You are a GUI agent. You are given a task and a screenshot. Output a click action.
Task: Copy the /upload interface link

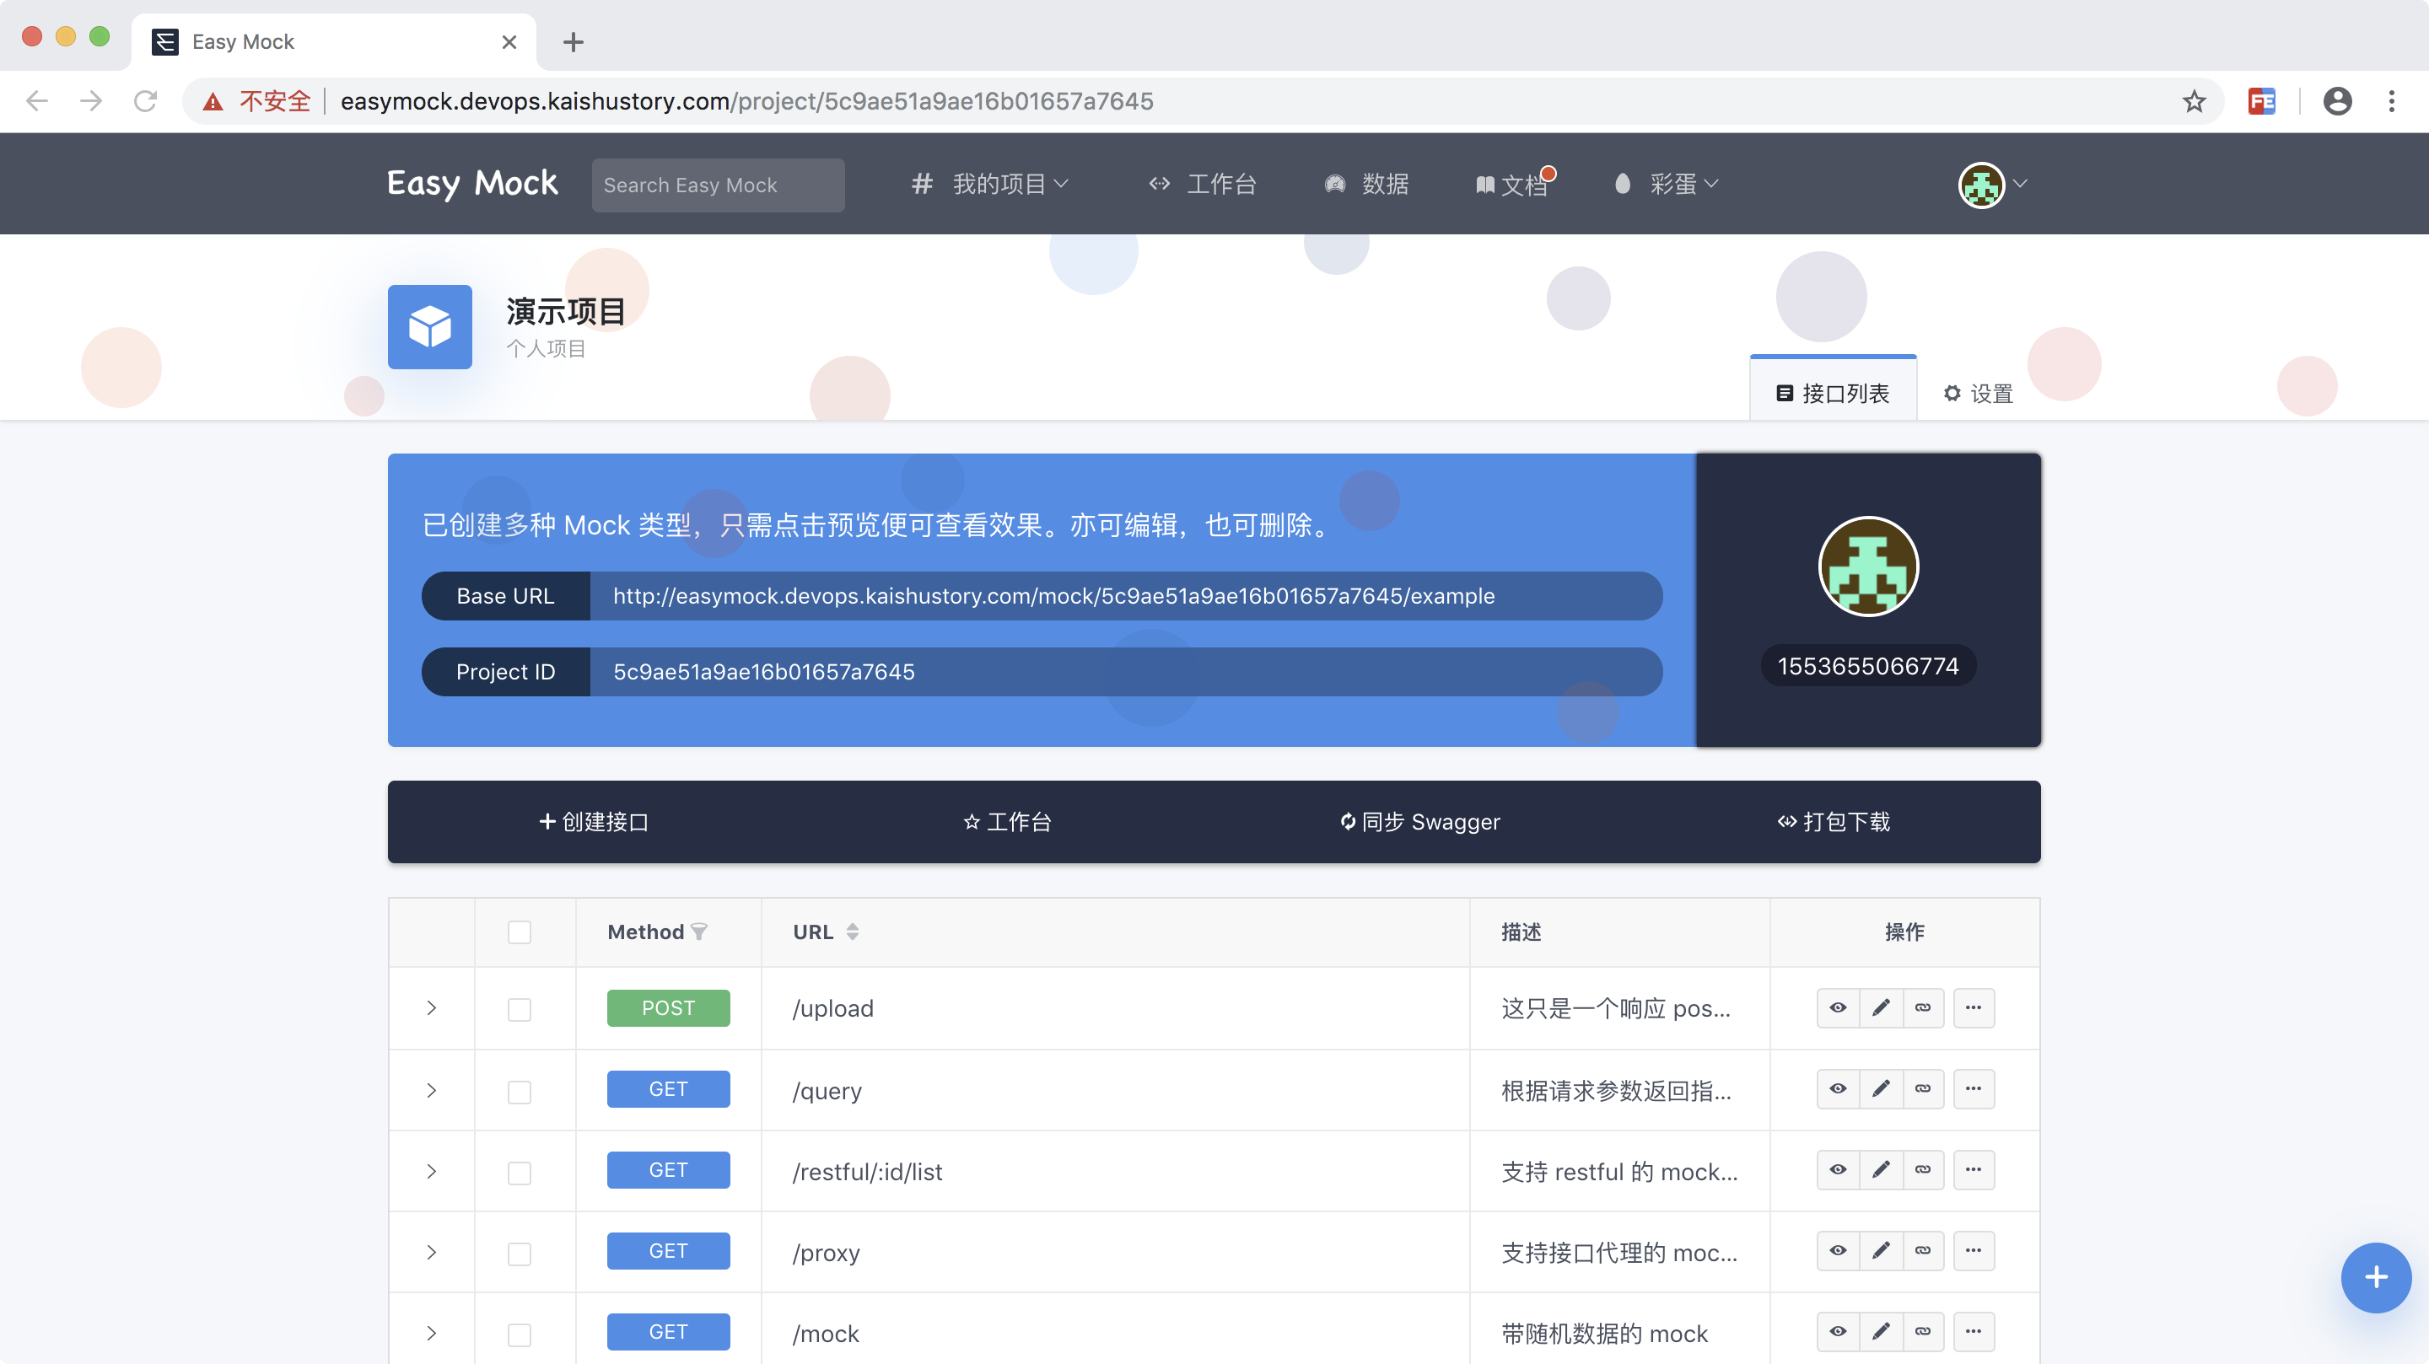pos(1923,1007)
